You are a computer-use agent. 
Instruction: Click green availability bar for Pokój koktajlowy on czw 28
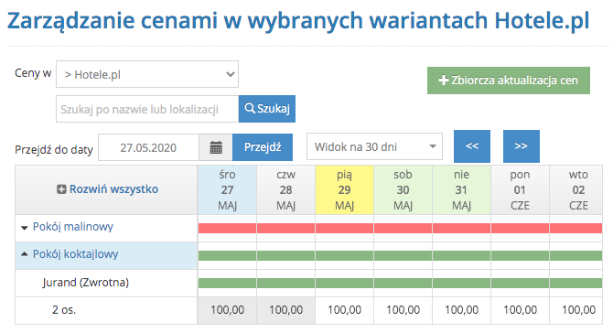click(x=285, y=255)
